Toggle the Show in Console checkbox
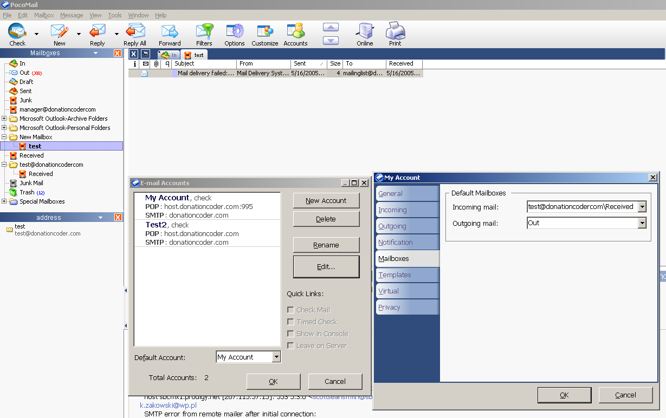The width and height of the screenshot is (666, 418). 291,334
